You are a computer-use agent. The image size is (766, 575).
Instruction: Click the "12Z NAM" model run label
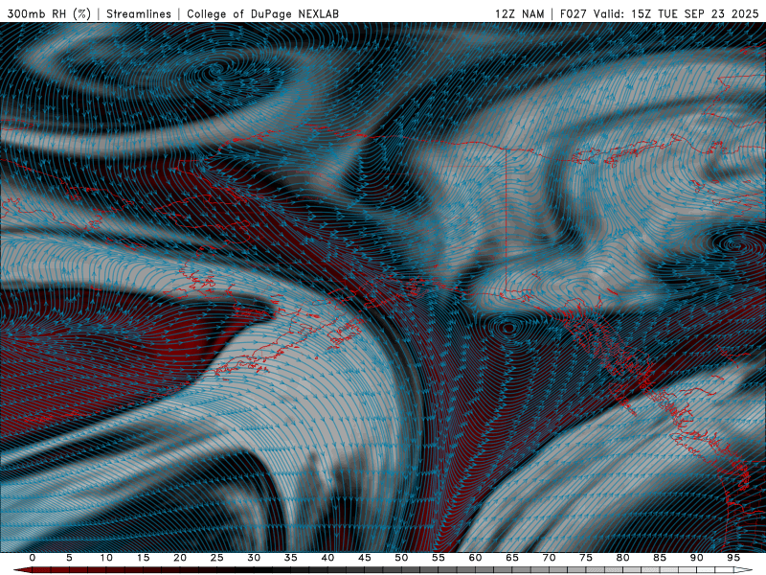click(x=519, y=13)
